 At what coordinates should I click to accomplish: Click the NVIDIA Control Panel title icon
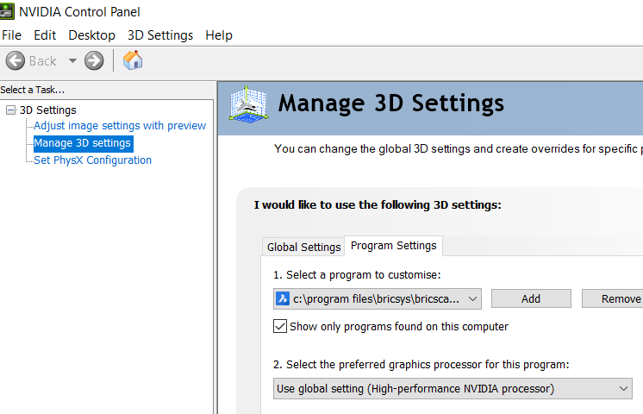7,12
